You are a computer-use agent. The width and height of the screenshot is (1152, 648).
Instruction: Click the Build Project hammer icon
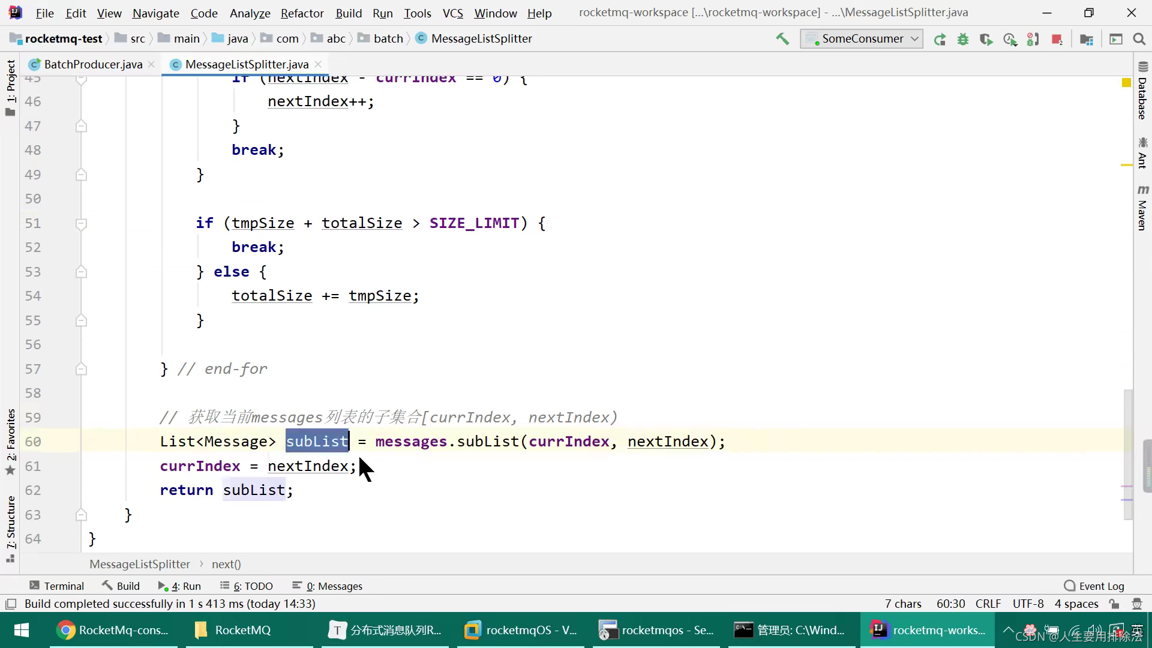tap(782, 39)
